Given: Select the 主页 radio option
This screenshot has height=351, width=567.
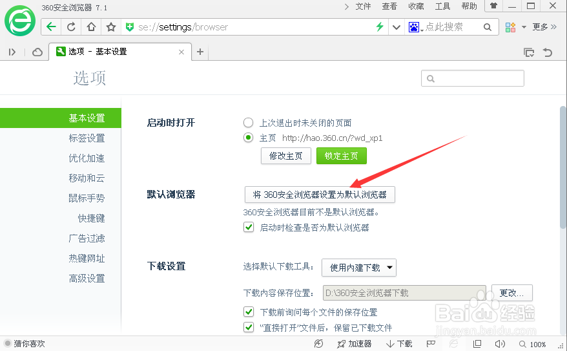Looking at the screenshot, I should tap(248, 138).
